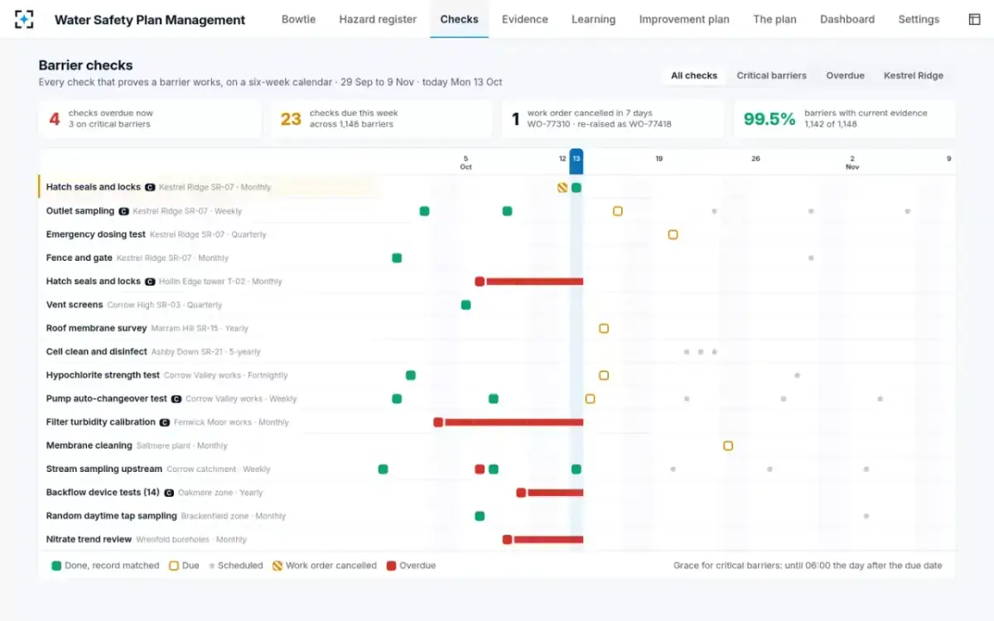Click the critical badge on Pump auto-changeover test
The width and height of the screenshot is (994, 621).
pos(176,398)
